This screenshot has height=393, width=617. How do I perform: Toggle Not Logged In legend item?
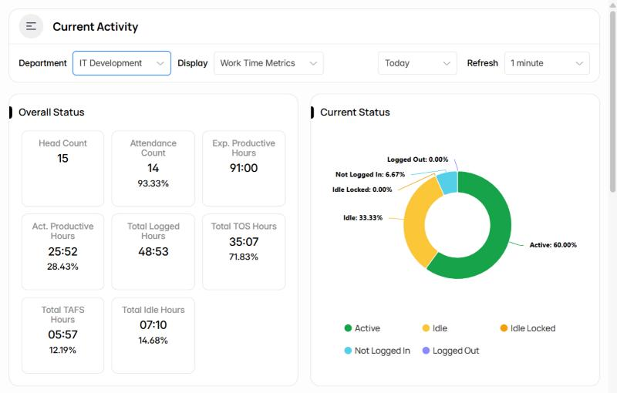pyautogui.click(x=377, y=351)
